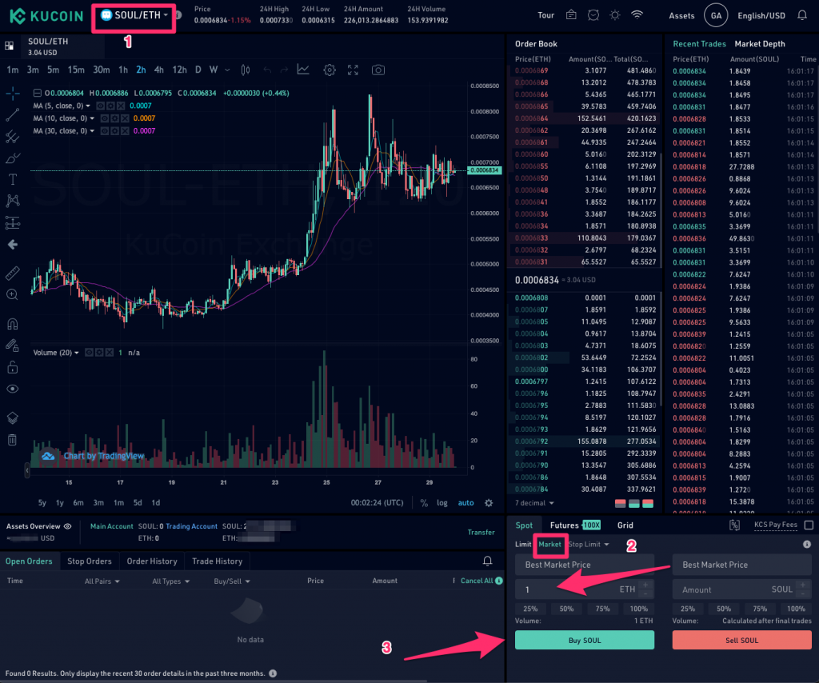The image size is (819, 683).
Task: Open the candlestick chart type selector
Action: pyautogui.click(x=245, y=70)
